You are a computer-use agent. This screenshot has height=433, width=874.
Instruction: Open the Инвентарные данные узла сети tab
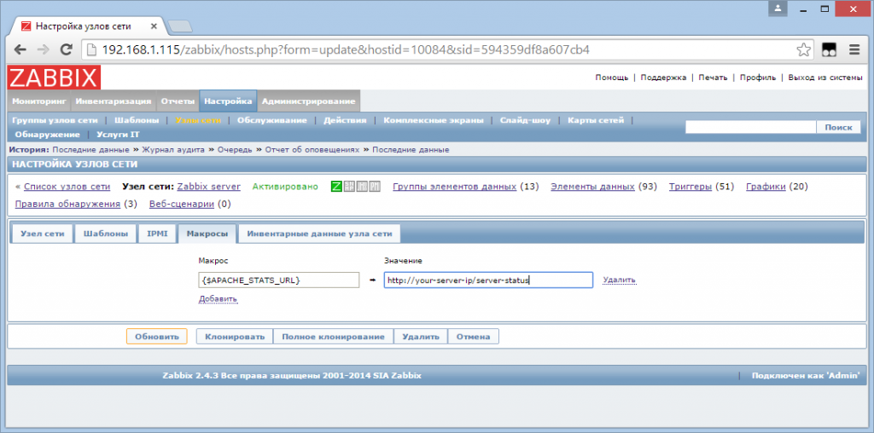[x=318, y=234]
